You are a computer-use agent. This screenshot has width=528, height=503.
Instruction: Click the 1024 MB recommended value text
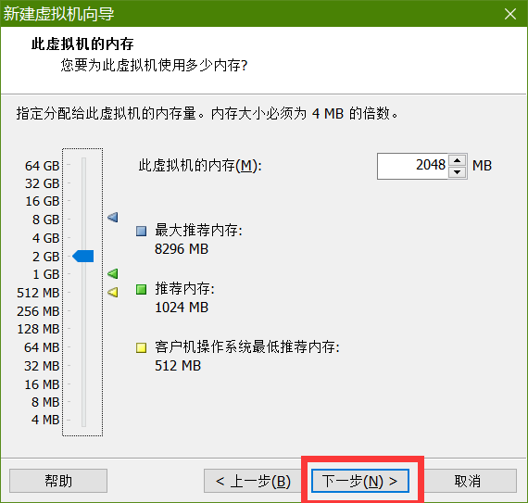182,308
